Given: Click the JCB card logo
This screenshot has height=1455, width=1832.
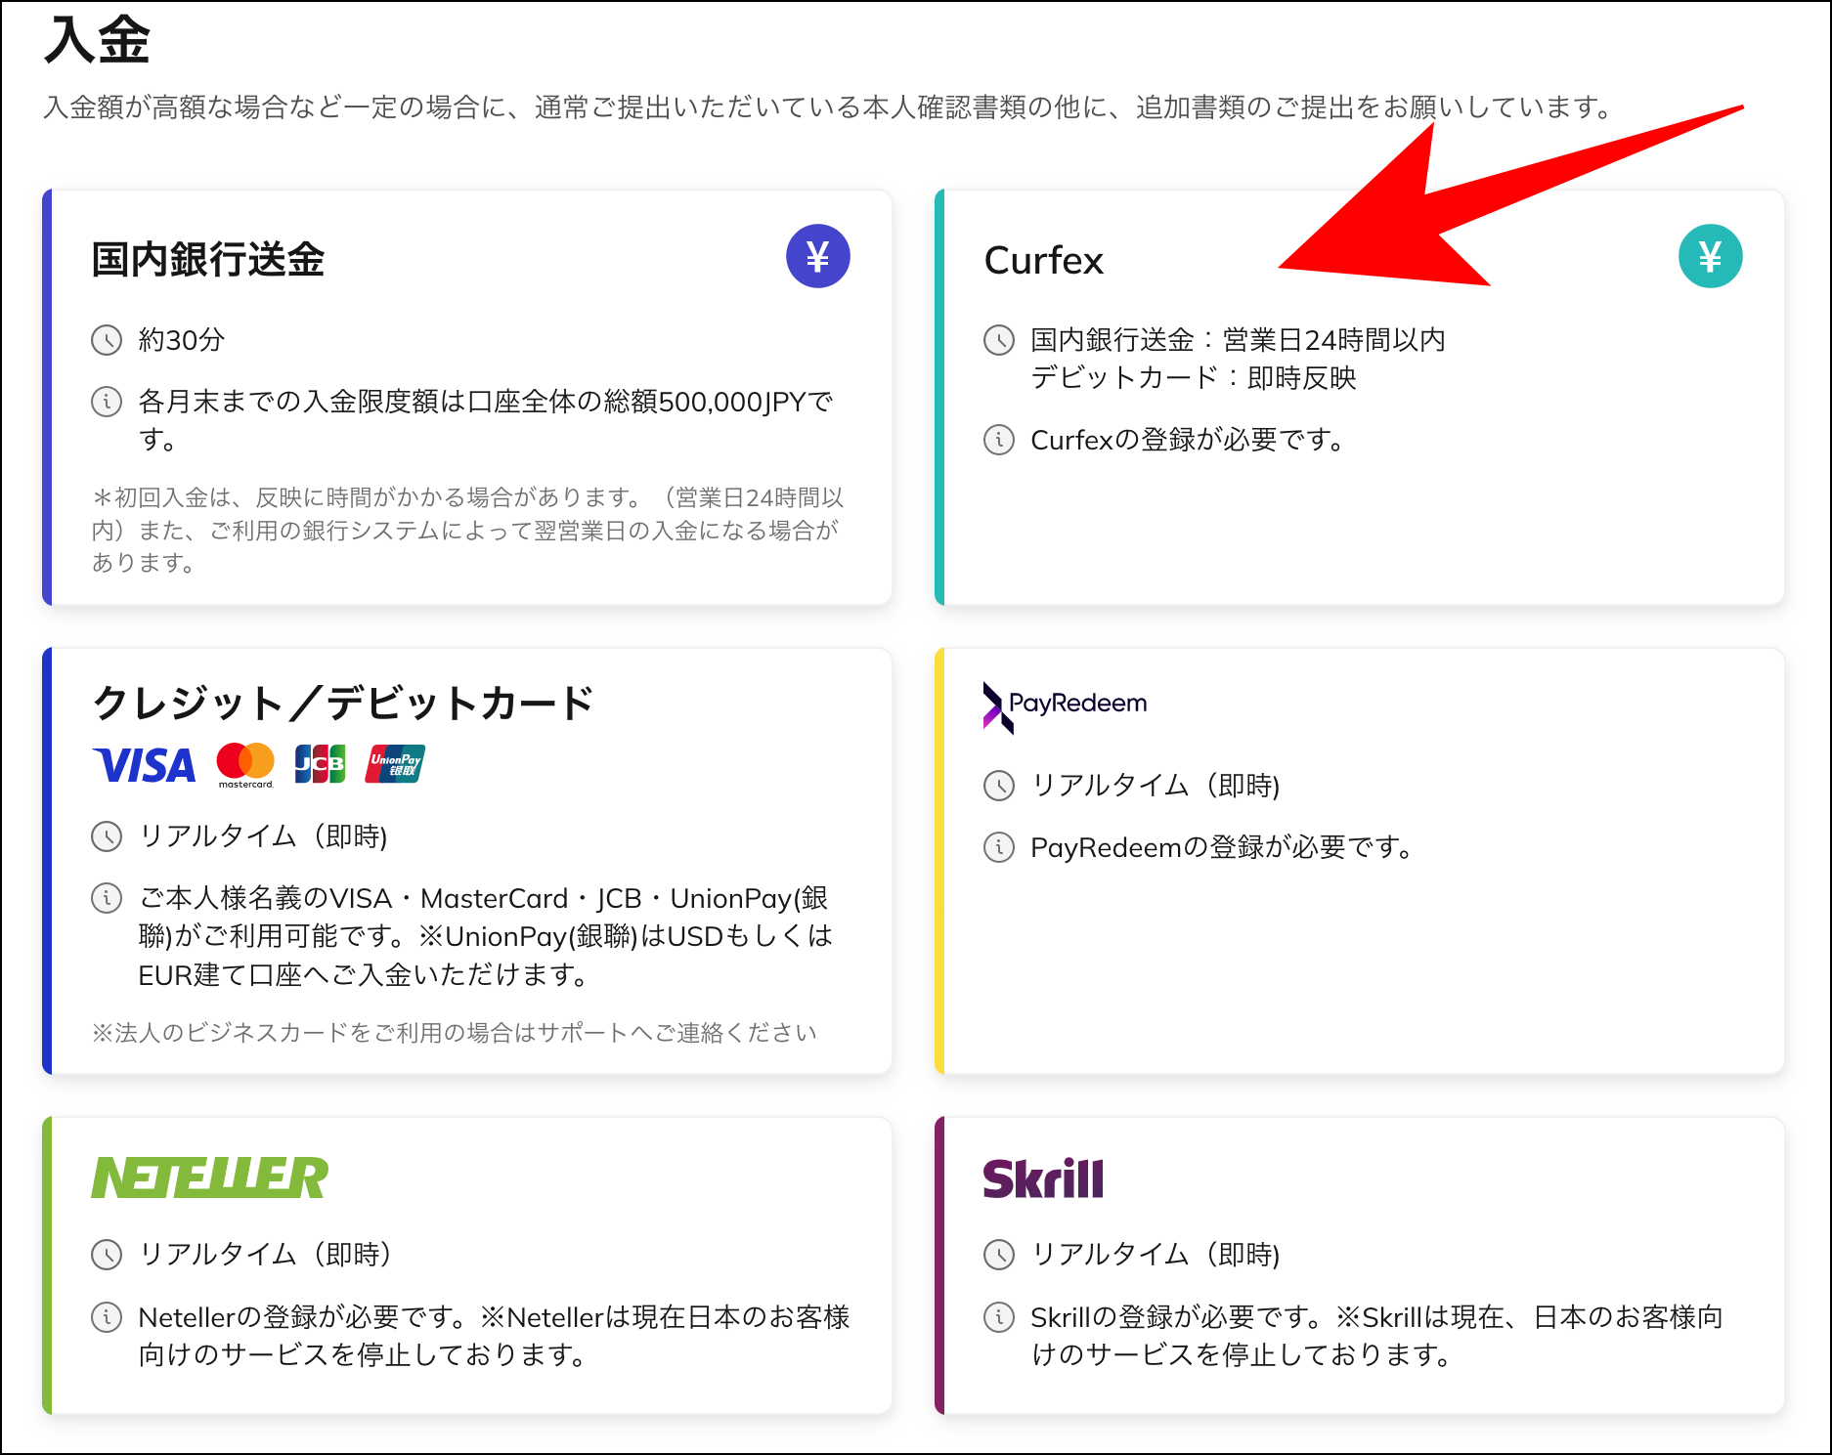Looking at the screenshot, I should [322, 763].
